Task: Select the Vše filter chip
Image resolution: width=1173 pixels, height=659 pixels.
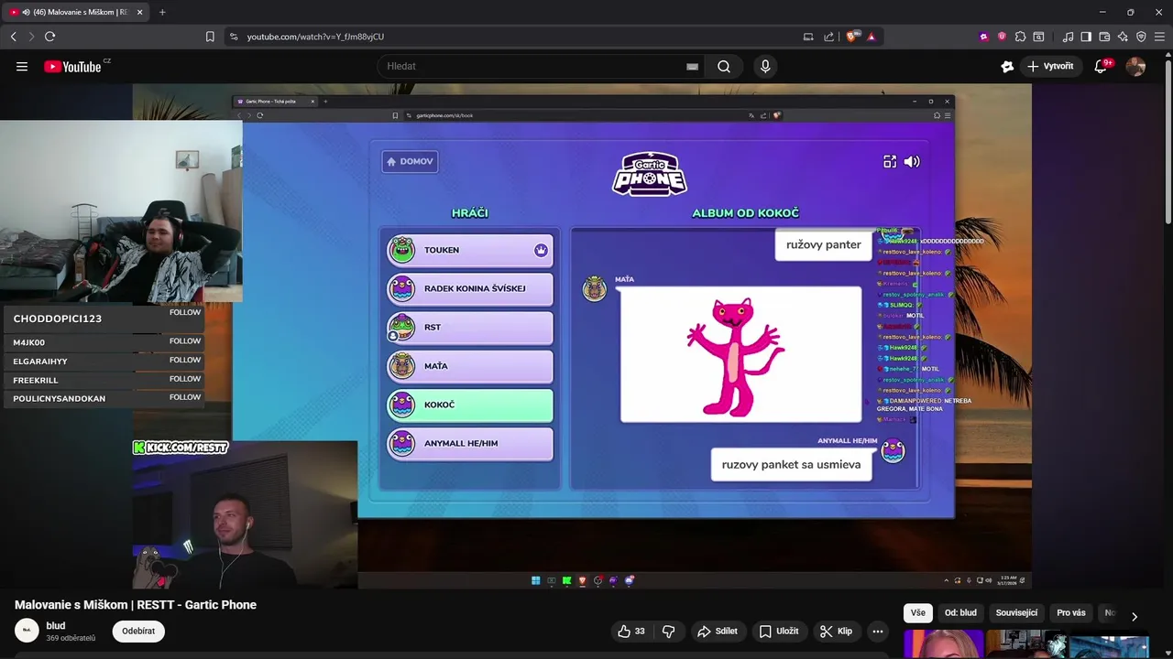Action: pos(918,613)
